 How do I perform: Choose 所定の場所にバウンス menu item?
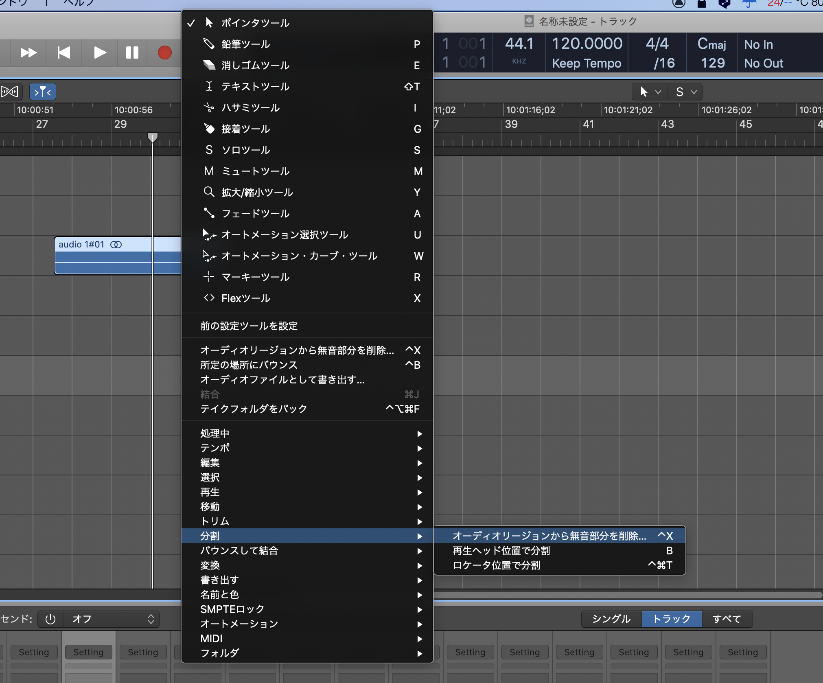tap(249, 365)
